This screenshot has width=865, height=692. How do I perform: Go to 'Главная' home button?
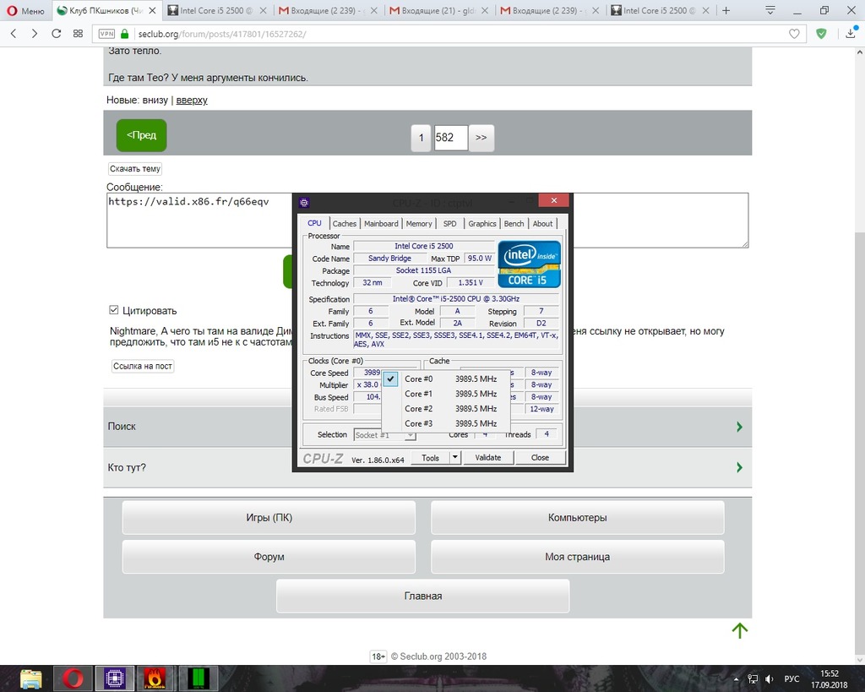[422, 596]
